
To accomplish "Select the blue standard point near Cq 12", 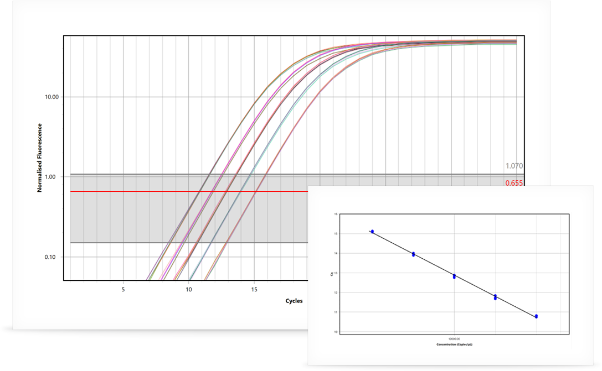I will pos(495,297).
